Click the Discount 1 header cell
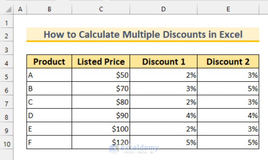 tap(163, 62)
